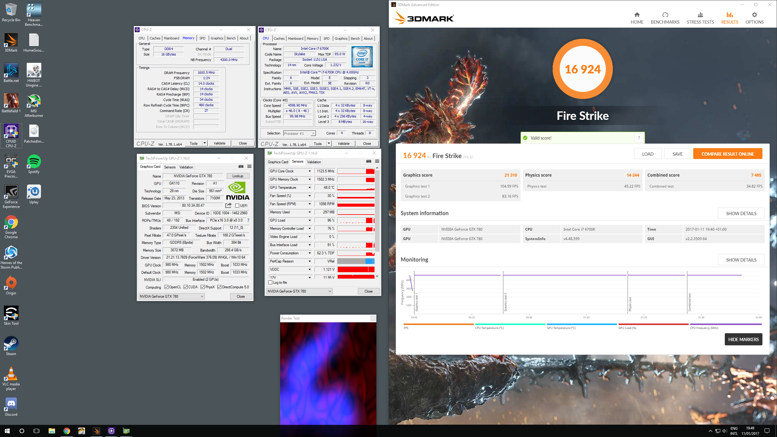Toggle PhysX checkbox in GPU-Z
The width and height of the screenshot is (777, 437).
coord(202,287)
